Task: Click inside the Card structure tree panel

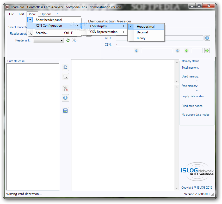Action: click(x=32, y=127)
